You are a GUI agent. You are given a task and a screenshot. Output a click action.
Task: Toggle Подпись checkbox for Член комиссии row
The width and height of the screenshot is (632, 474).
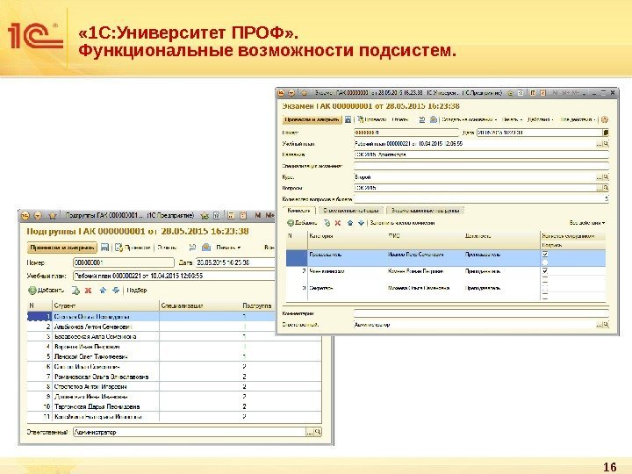tap(545, 279)
